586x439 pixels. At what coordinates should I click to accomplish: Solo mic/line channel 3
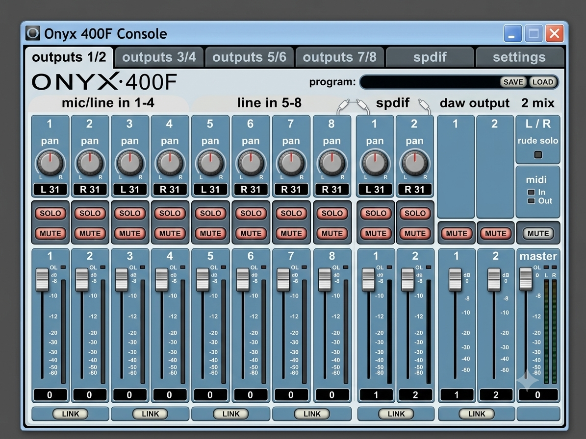pos(130,213)
